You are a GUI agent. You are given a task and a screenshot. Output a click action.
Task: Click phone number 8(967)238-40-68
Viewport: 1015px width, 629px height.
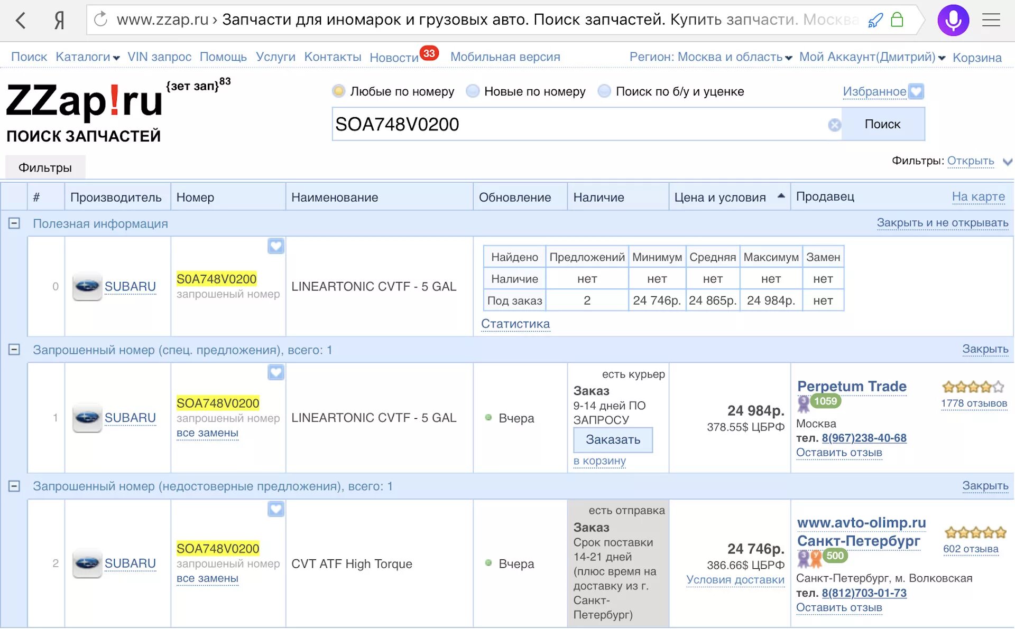[x=864, y=438]
